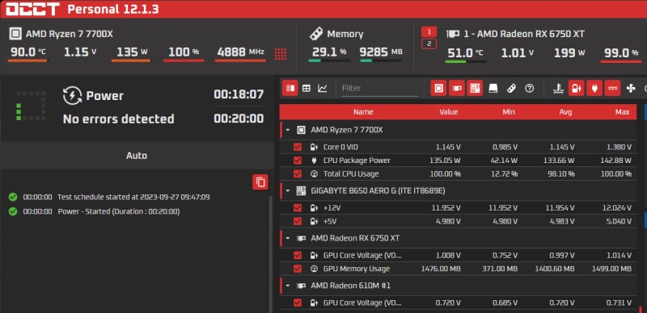Click the GPU usage 99.0 % bar
The height and width of the screenshot is (313, 647).
point(621,61)
